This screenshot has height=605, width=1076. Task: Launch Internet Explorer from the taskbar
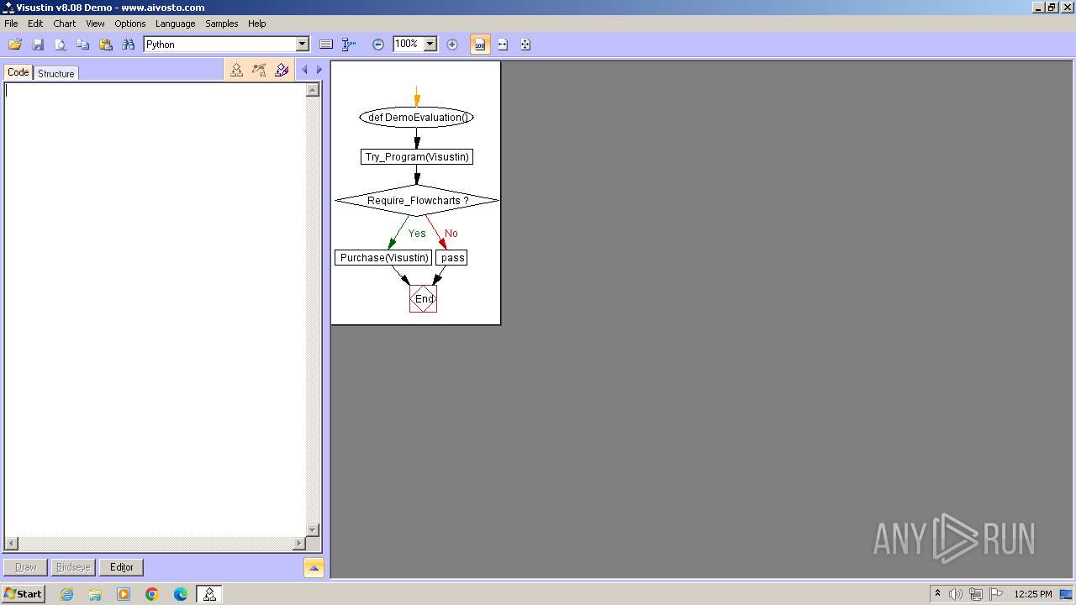(x=66, y=594)
